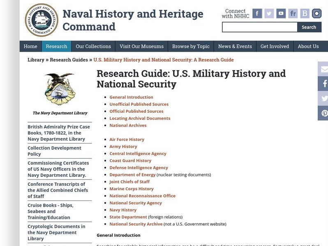Open NHHC Flickr icon in header
Image resolution: width=328 pixels, height=246 pixels.
(293, 14)
